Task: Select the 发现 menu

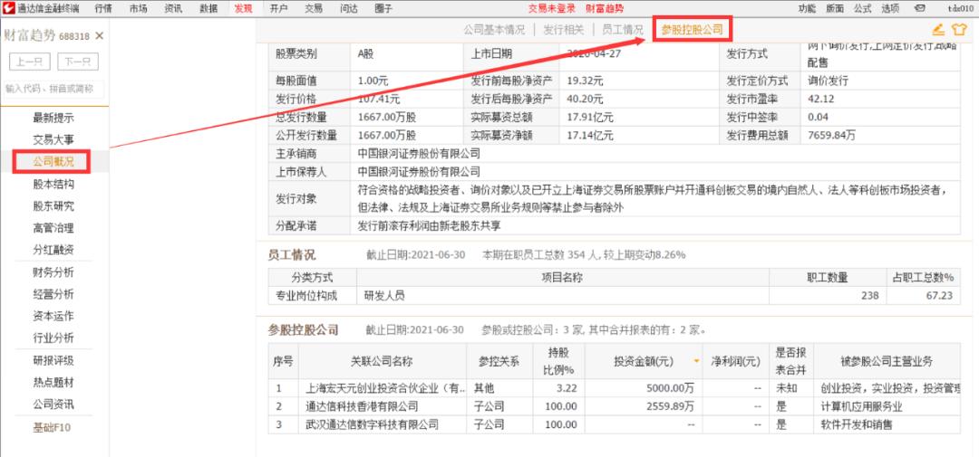Action: [x=244, y=8]
